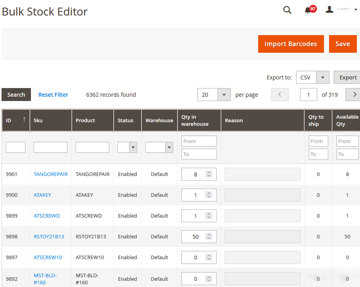This screenshot has width=360, height=287.
Task: Click the Import Barcodes button
Action: coord(291,44)
